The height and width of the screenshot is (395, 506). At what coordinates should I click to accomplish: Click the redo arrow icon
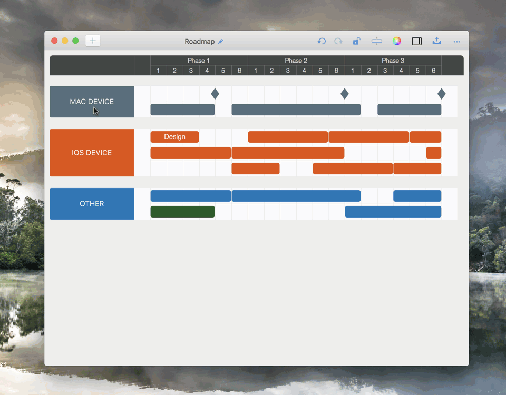click(338, 41)
